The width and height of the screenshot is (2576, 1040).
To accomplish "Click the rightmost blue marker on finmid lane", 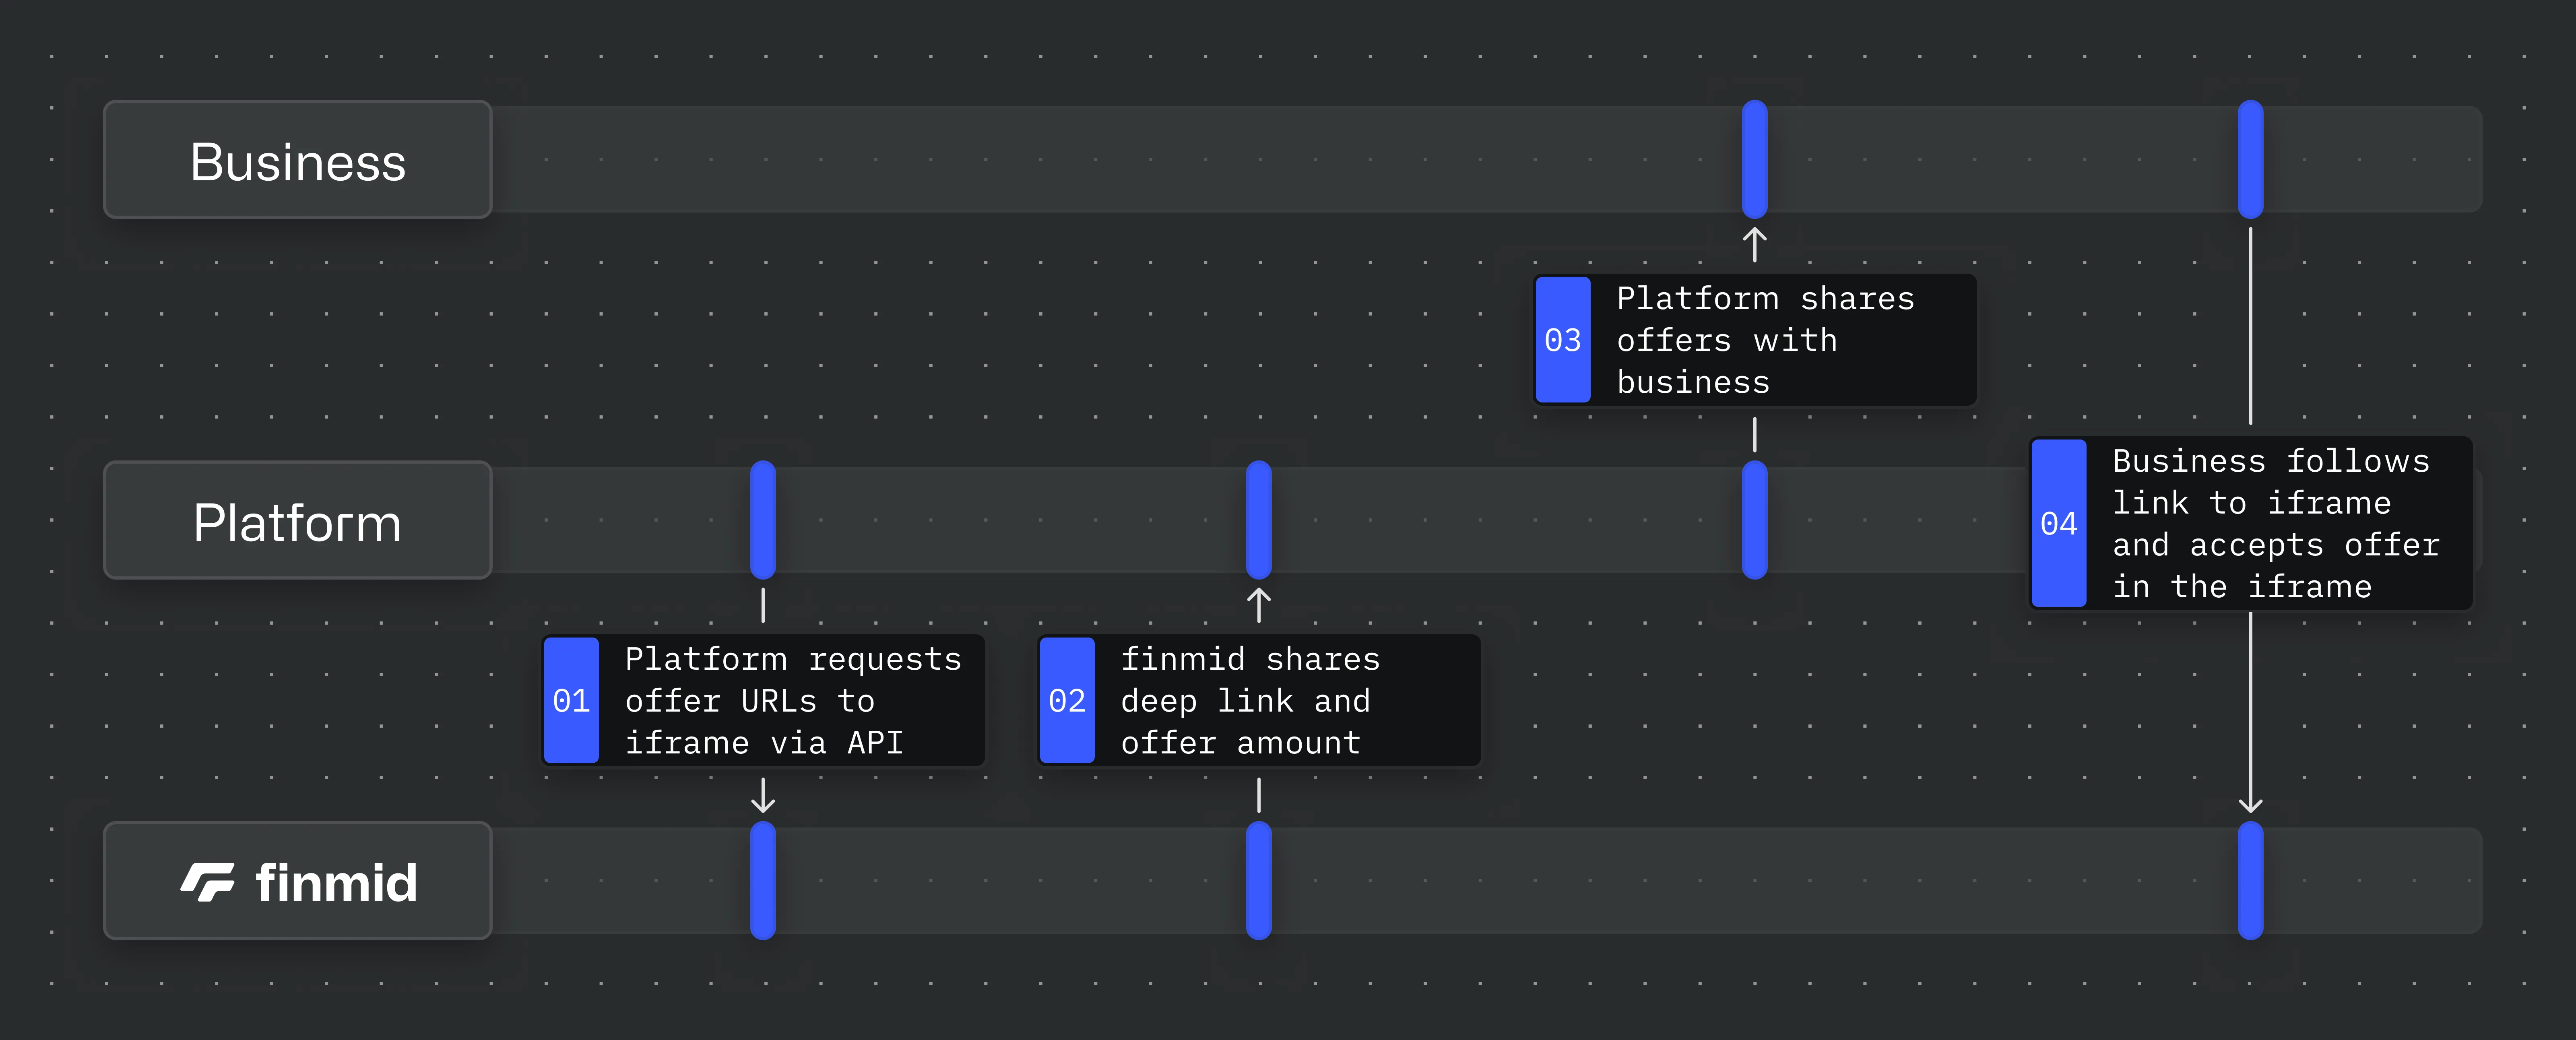I will [x=2251, y=880].
